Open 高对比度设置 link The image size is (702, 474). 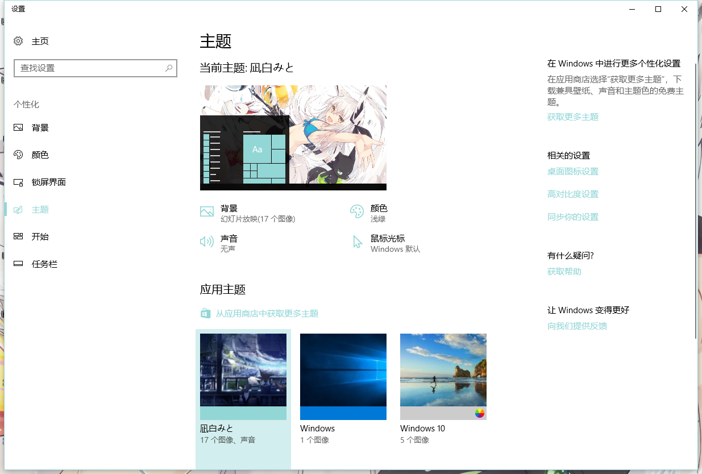coord(573,194)
